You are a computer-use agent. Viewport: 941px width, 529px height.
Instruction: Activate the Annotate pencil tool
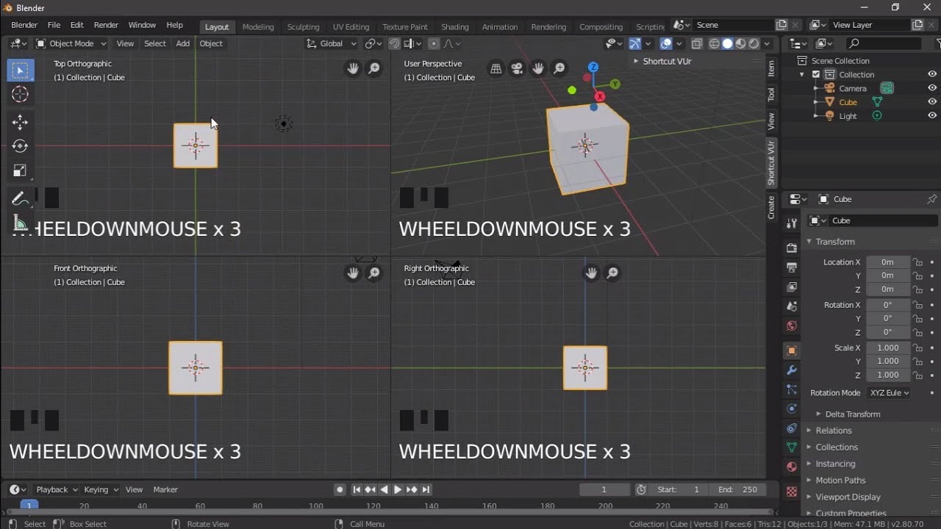[x=21, y=198]
